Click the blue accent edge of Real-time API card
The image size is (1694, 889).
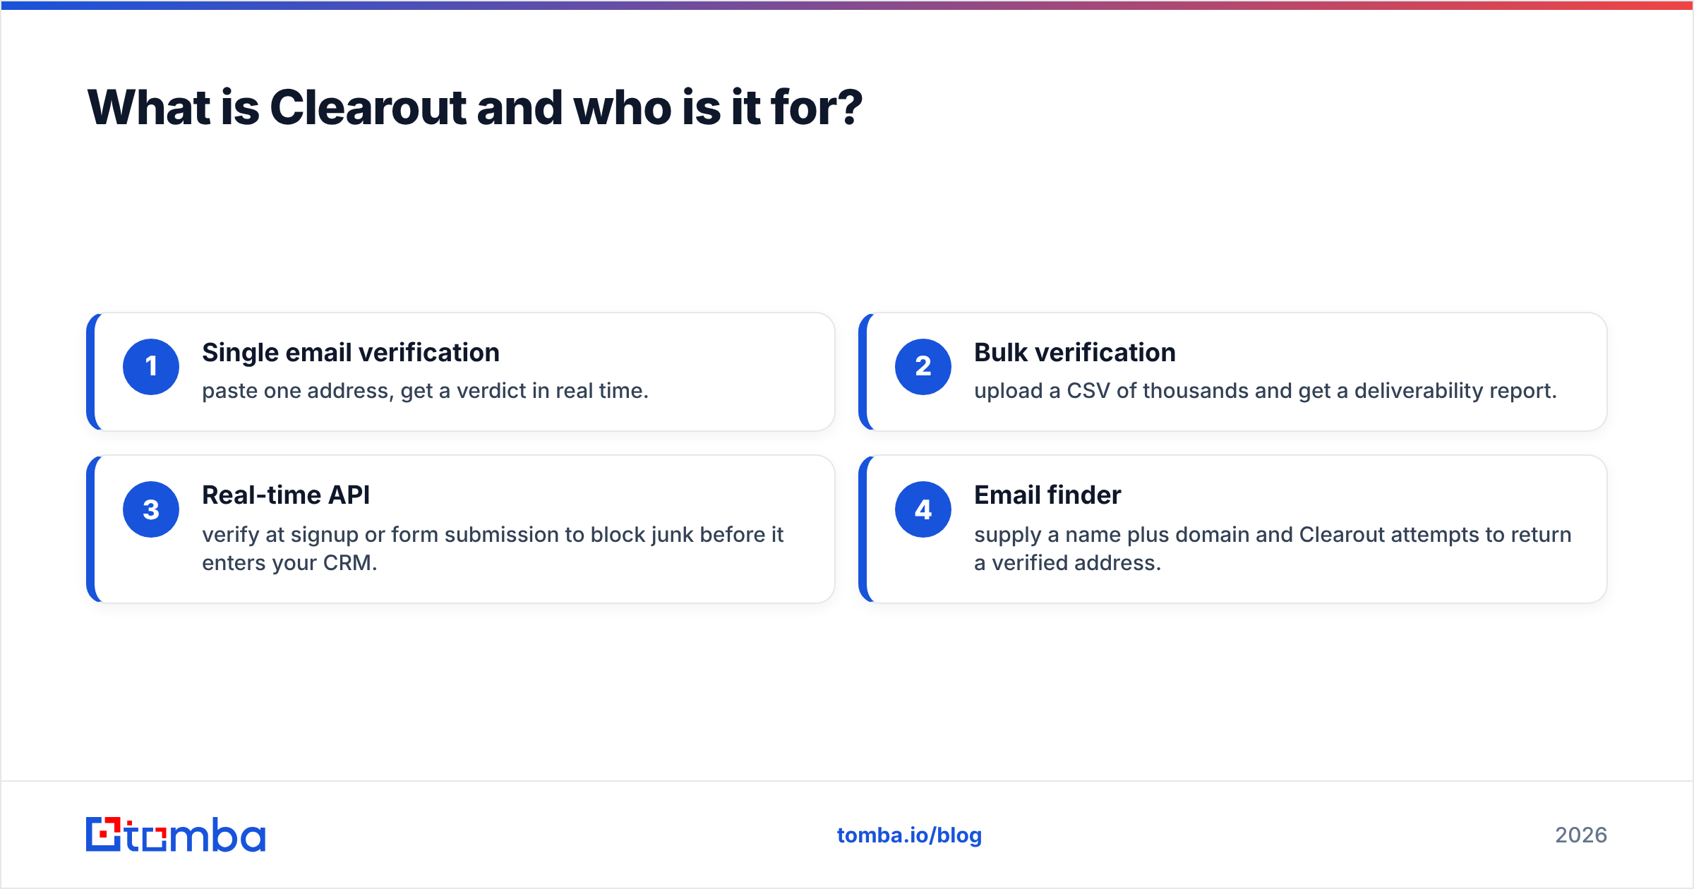(x=91, y=529)
